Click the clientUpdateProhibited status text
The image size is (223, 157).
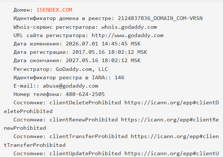85,153
